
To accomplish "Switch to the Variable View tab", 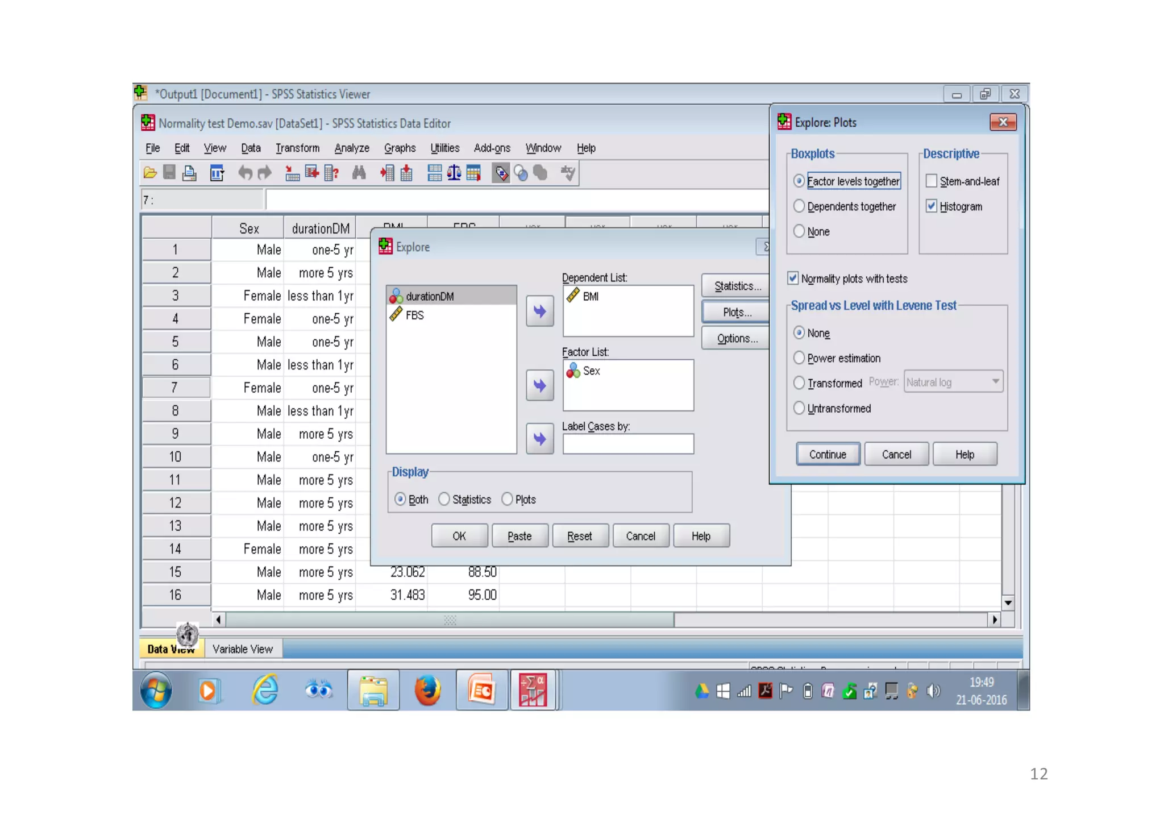I will pyautogui.click(x=243, y=649).
